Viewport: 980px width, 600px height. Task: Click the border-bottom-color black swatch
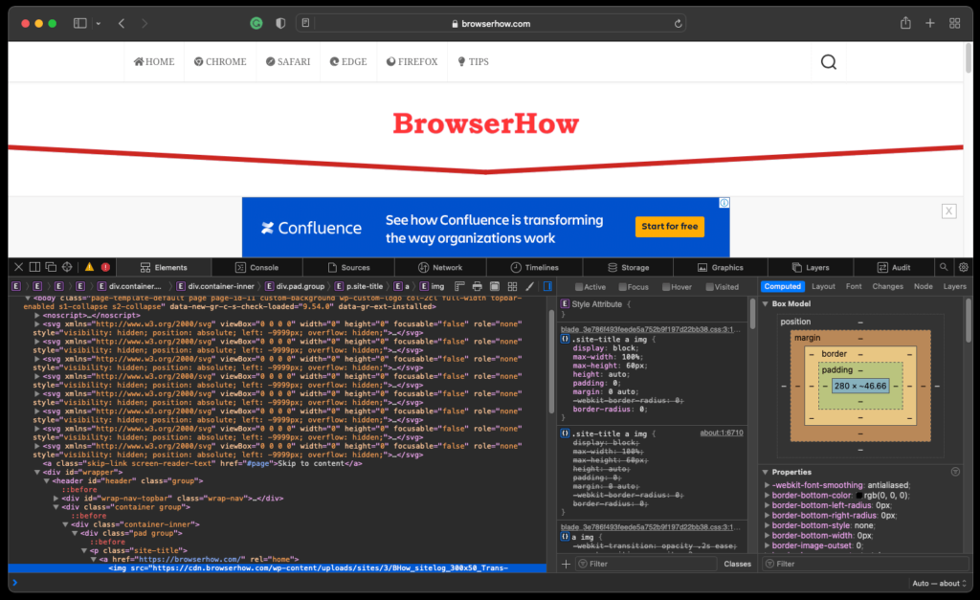click(858, 495)
